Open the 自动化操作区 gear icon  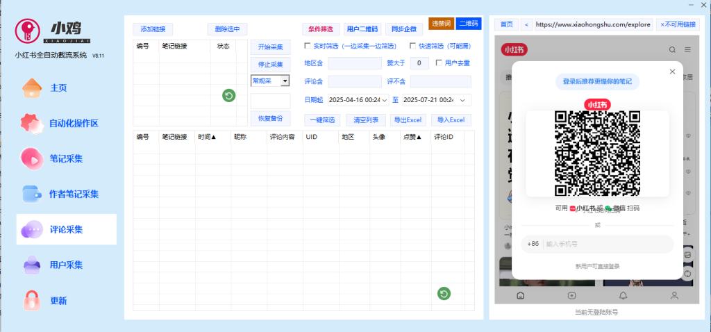(32, 124)
